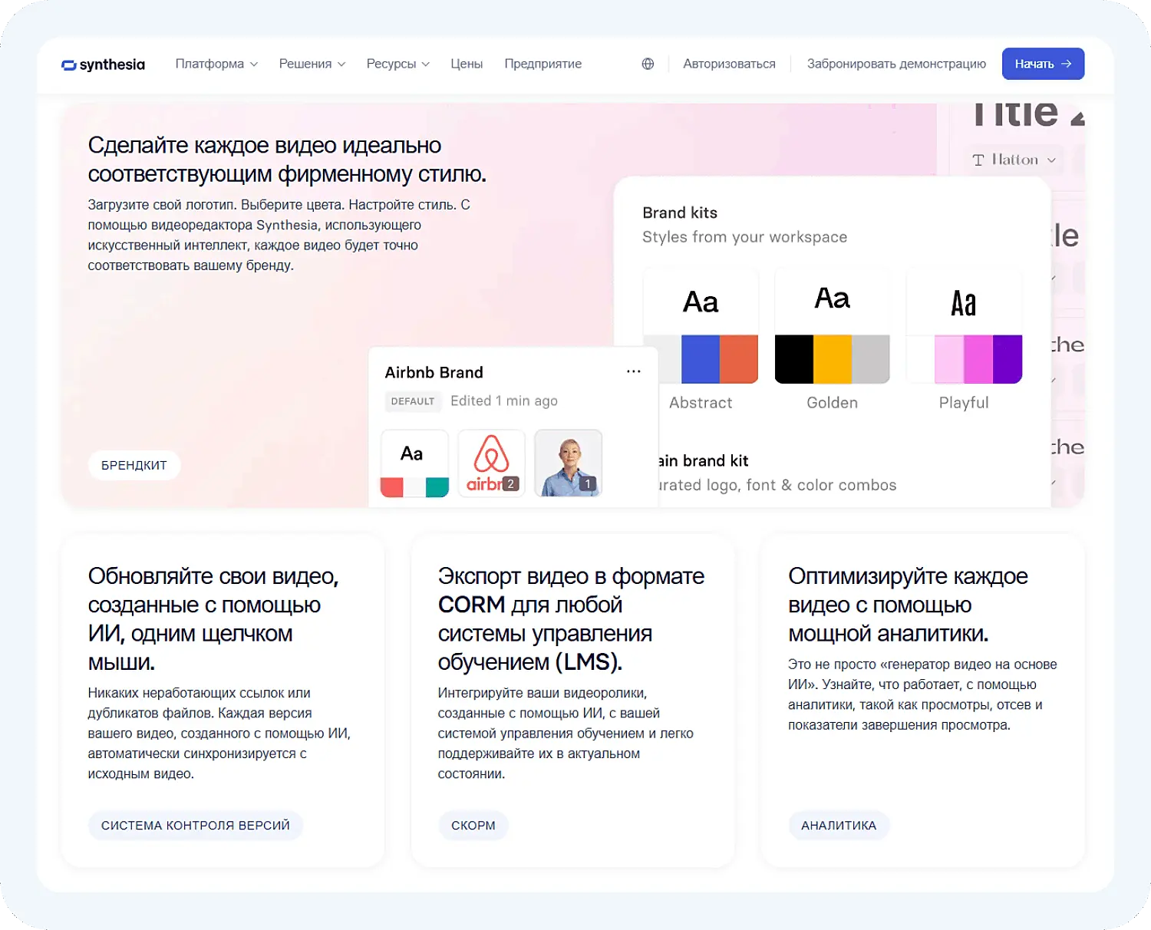
Task: Click Забронировать демонстрацию
Action: point(896,64)
